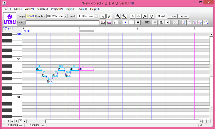Open the Edit(E) menu
Viewport: 215px width, 129px height.
pyautogui.click(x=18, y=9)
